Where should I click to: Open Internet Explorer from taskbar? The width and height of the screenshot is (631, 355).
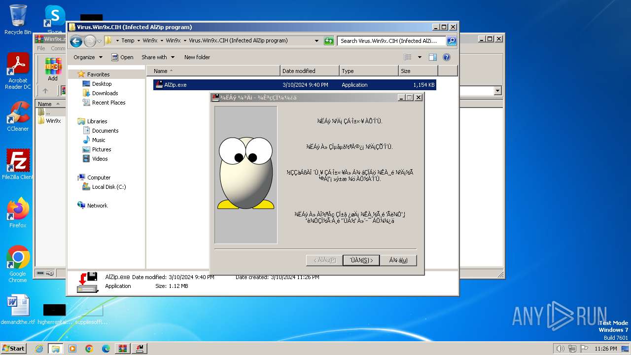pos(39,349)
